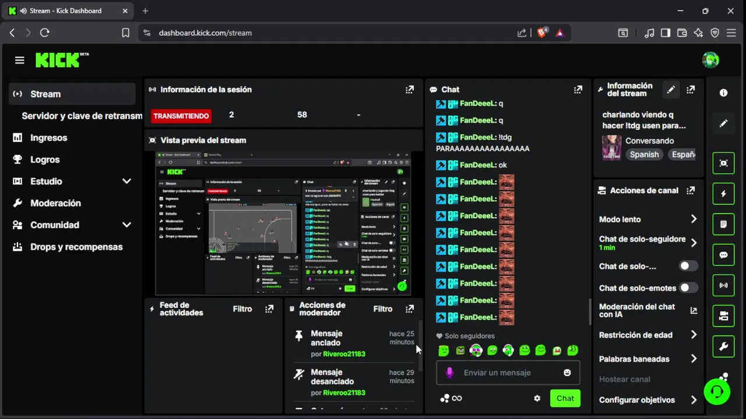The height and width of the screenshot is (419, 746).
Task: Click the stream preview thumbnail
Action: [283, 223]
